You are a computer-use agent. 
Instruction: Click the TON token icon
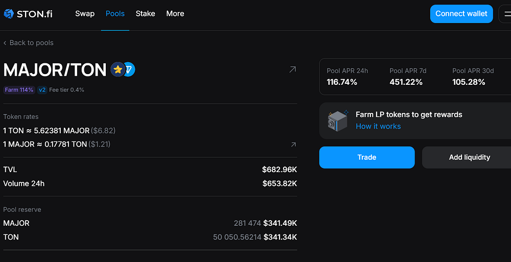click(130, 69)
